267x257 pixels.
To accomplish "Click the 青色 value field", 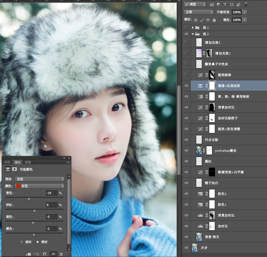I will pyautogui.click(x=52, y=193).
